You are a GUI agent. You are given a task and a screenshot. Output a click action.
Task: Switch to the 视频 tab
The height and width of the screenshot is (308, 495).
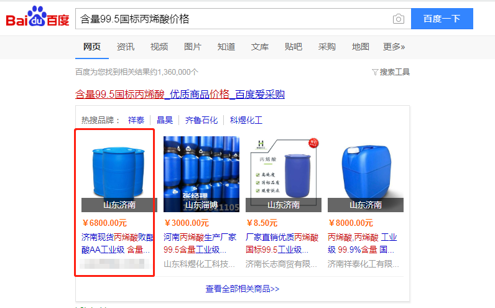159,47
